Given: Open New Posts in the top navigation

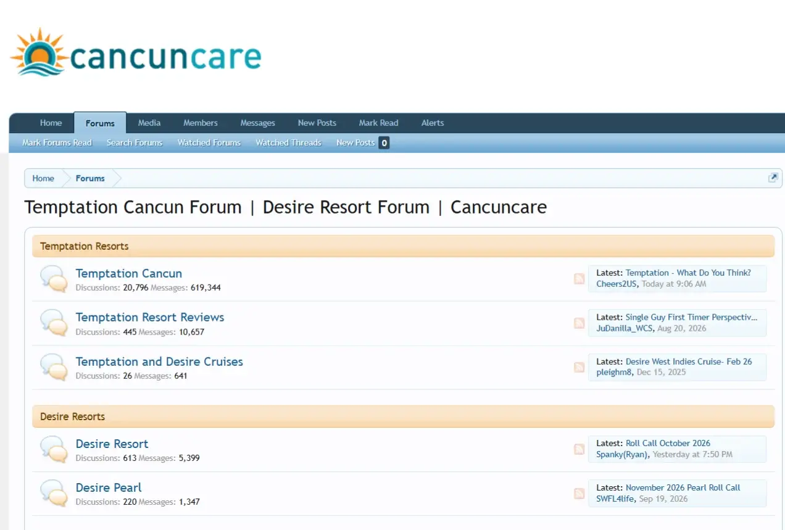Looking at the screenshot, I should click(x=317, y=123).
